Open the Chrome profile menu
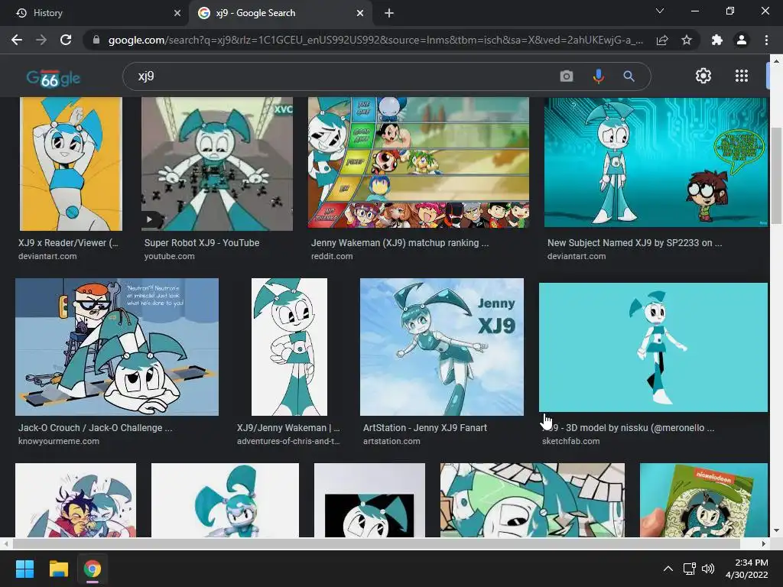 coord(742,40)
